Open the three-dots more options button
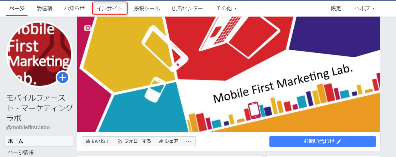Image resolution: width=396 pixels, height=157 pixels. pos(189,141)
